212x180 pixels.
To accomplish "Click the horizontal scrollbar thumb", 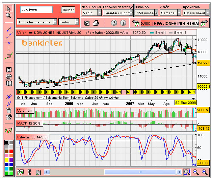I will pos(140,172).
